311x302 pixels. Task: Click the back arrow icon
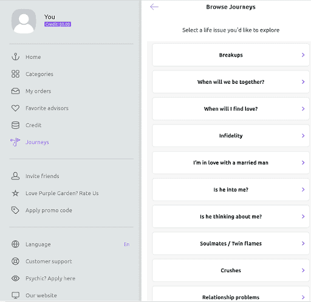pyautogui.click(x=154, y=7)
